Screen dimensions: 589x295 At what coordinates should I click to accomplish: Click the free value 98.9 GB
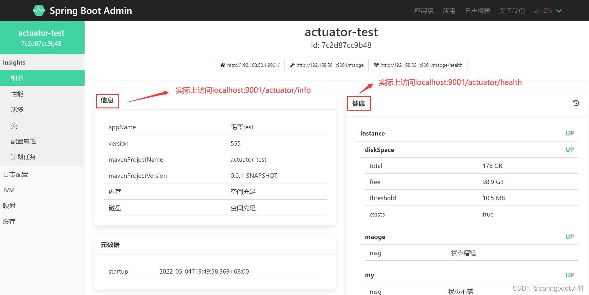click(x=493, y=182)
